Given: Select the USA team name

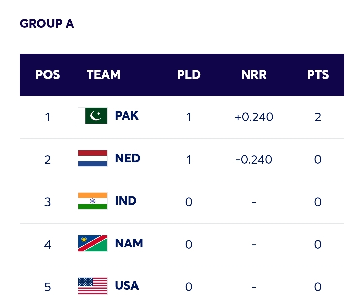Looking at the screenshot, I should 127,286.
